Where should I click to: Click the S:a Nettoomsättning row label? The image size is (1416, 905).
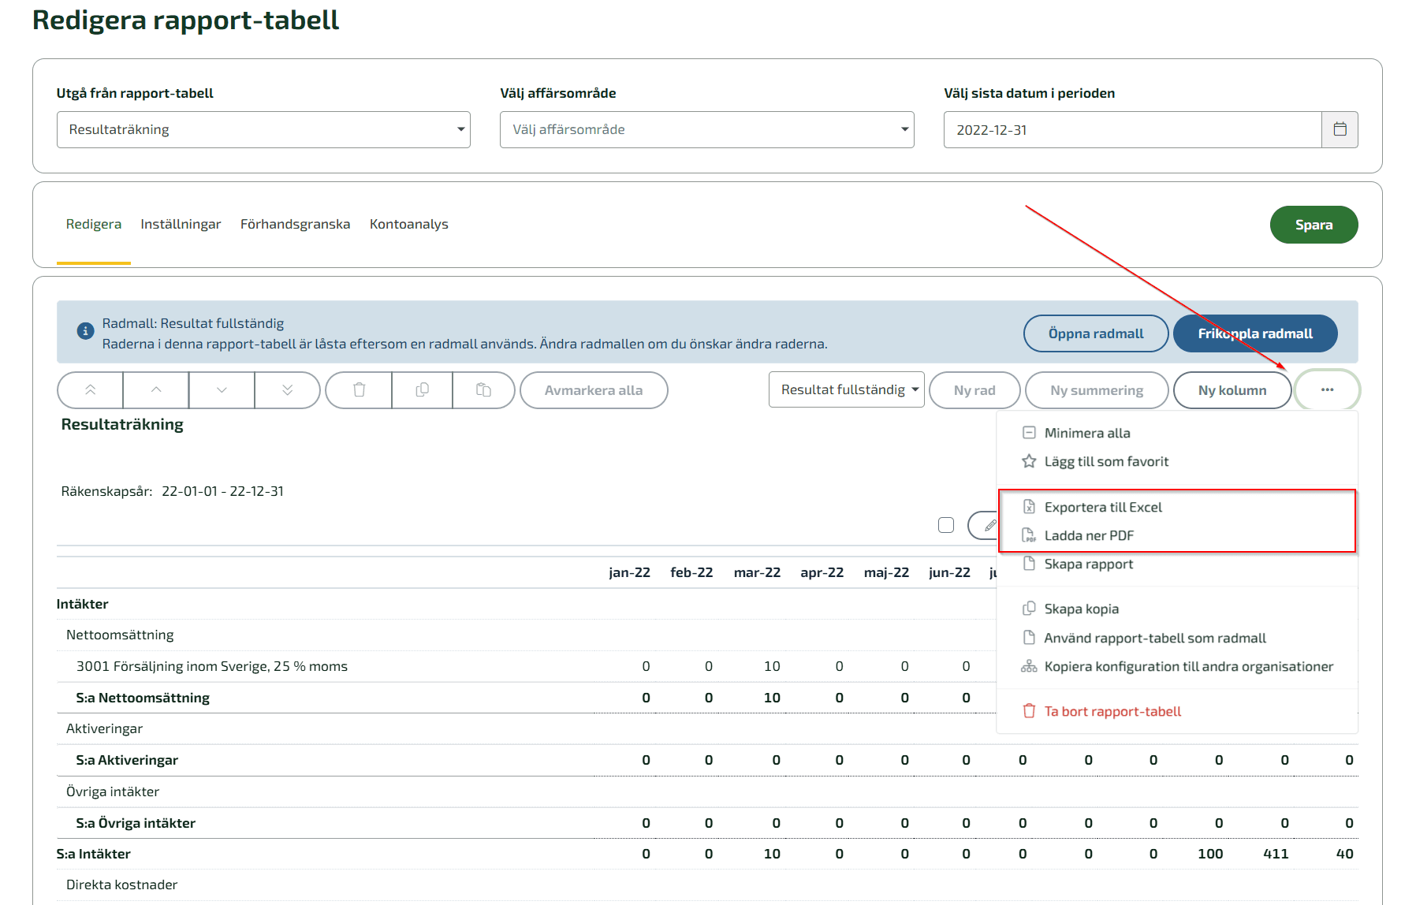click(143, 698)
